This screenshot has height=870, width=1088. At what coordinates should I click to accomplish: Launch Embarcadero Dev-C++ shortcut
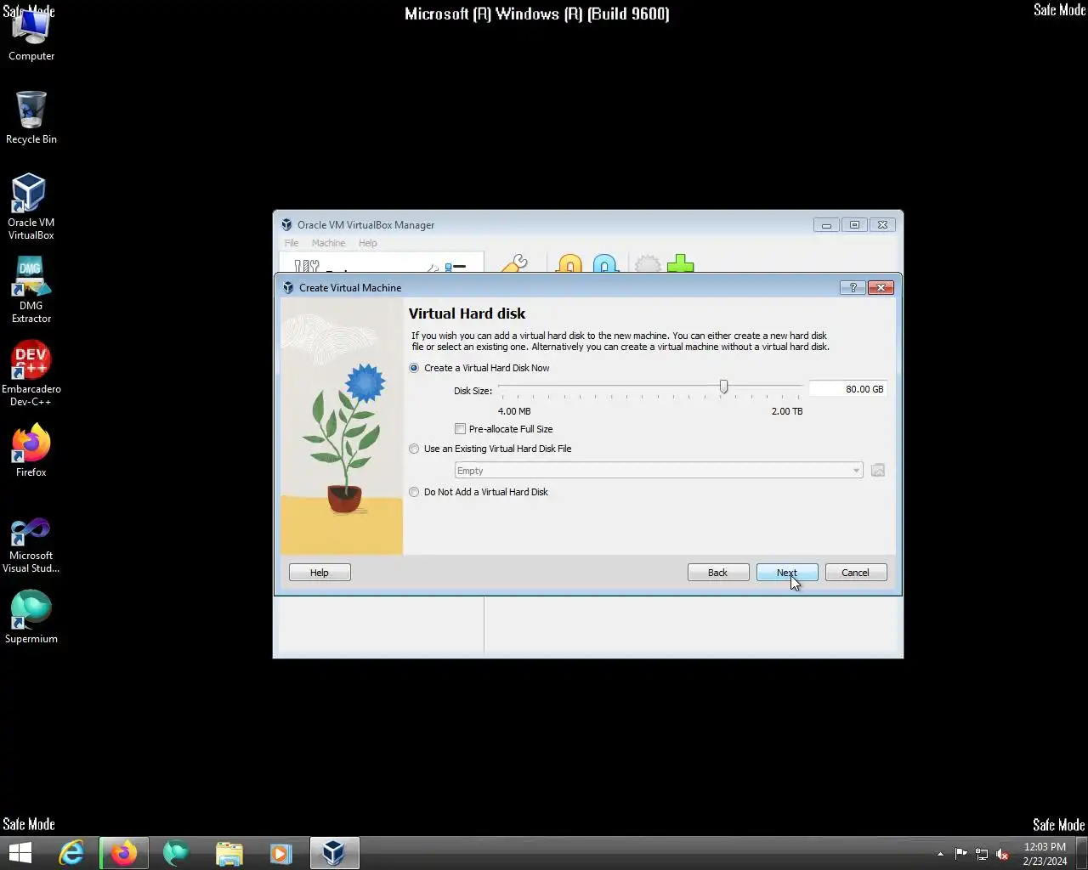pos(31,374)
